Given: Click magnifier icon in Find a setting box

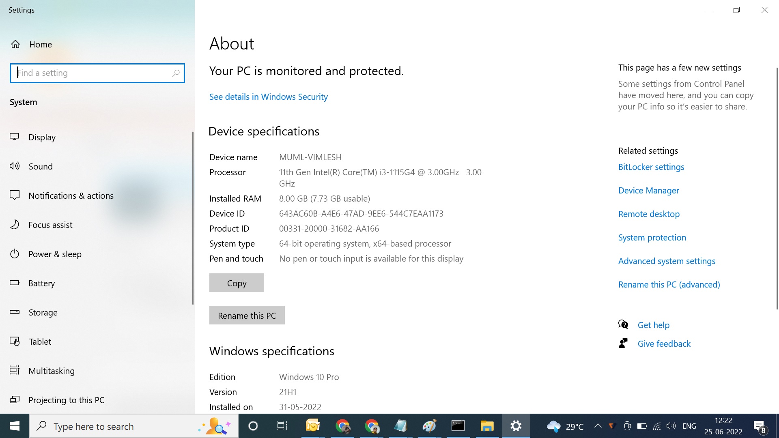Looking at the screenshot, I should click(176, 73).
